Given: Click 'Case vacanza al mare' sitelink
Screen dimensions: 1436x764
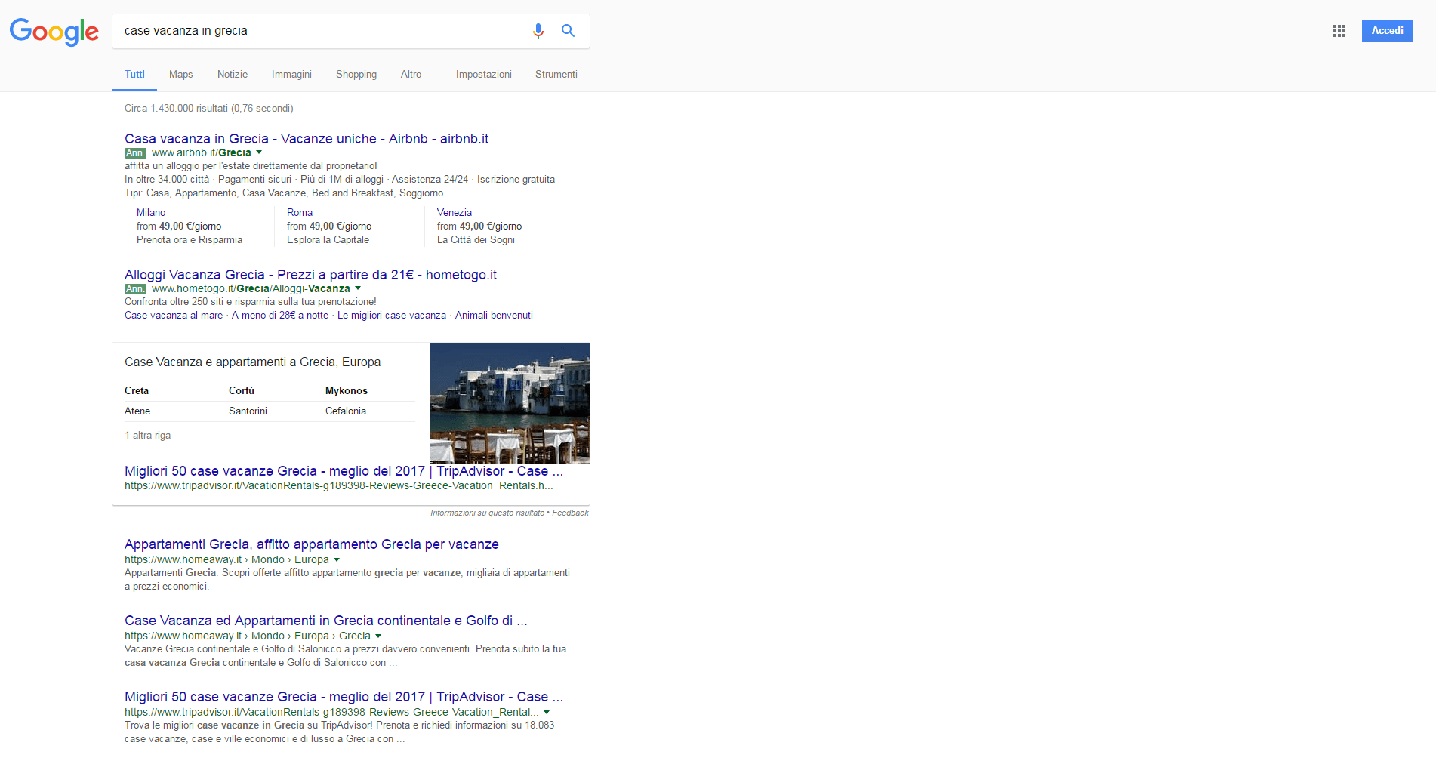Looking at the screenshot, I should (x=174, y=316).
